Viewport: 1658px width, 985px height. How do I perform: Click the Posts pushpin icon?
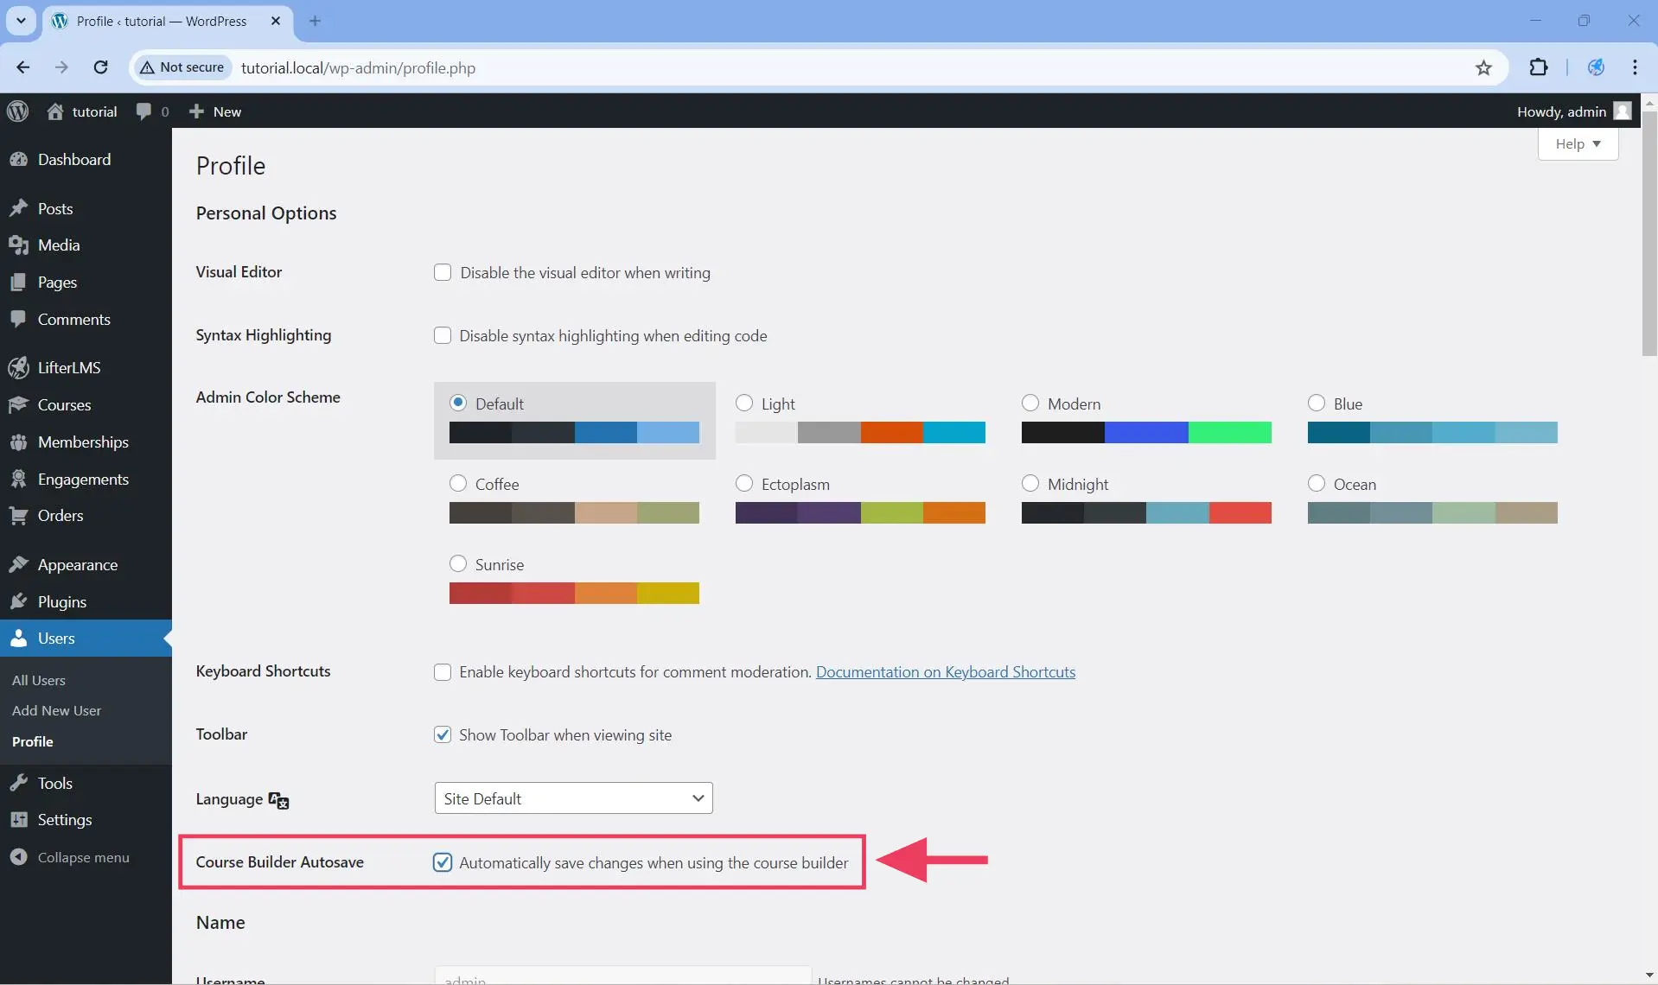[18, 208]
